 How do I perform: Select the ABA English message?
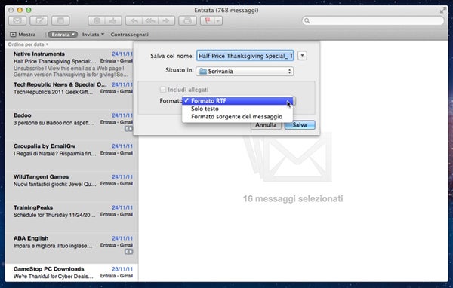[72, 248]
